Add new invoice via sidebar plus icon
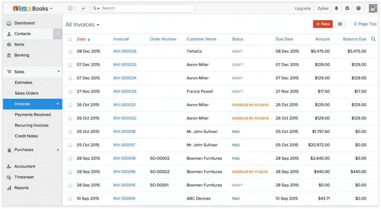The image size is (381, 209). point(58,104)
